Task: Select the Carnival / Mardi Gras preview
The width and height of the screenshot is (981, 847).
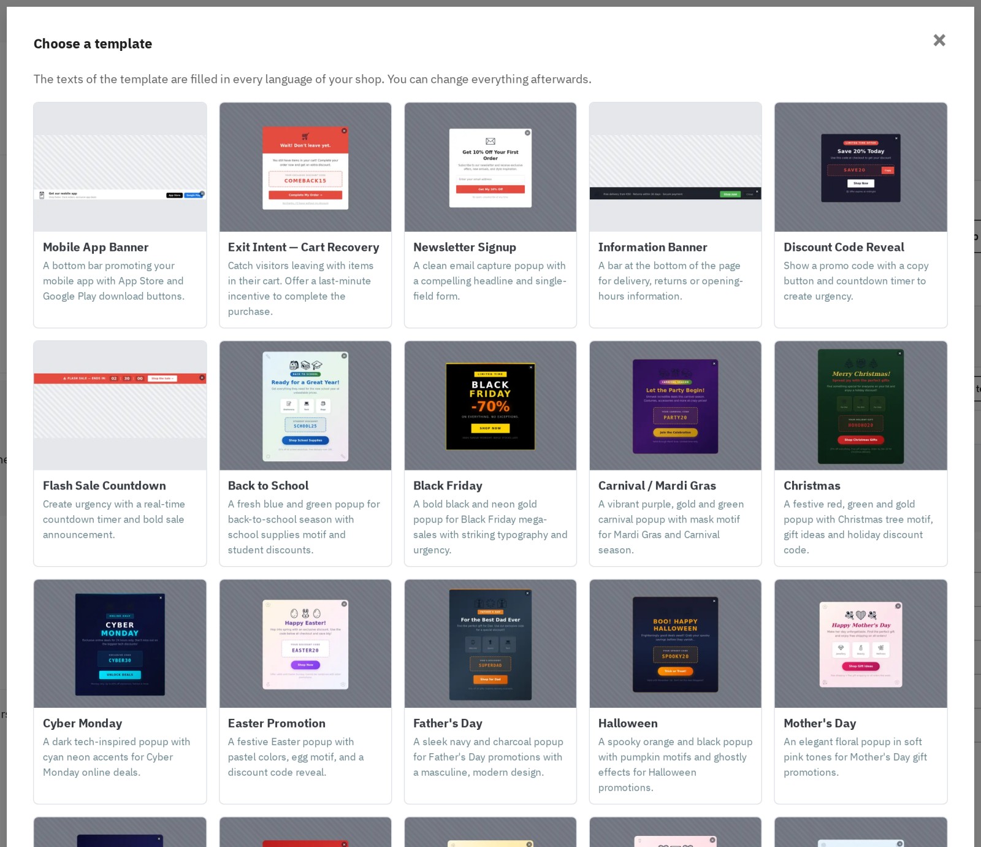Action: pos(676,405)
